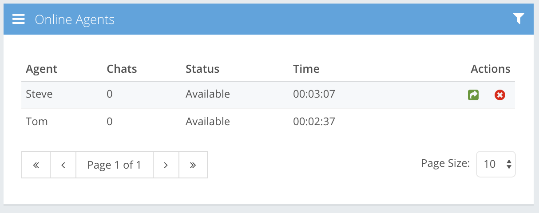Click Steve's Available status cell
This screenshot has height=213, width=539.
point(208,94)
